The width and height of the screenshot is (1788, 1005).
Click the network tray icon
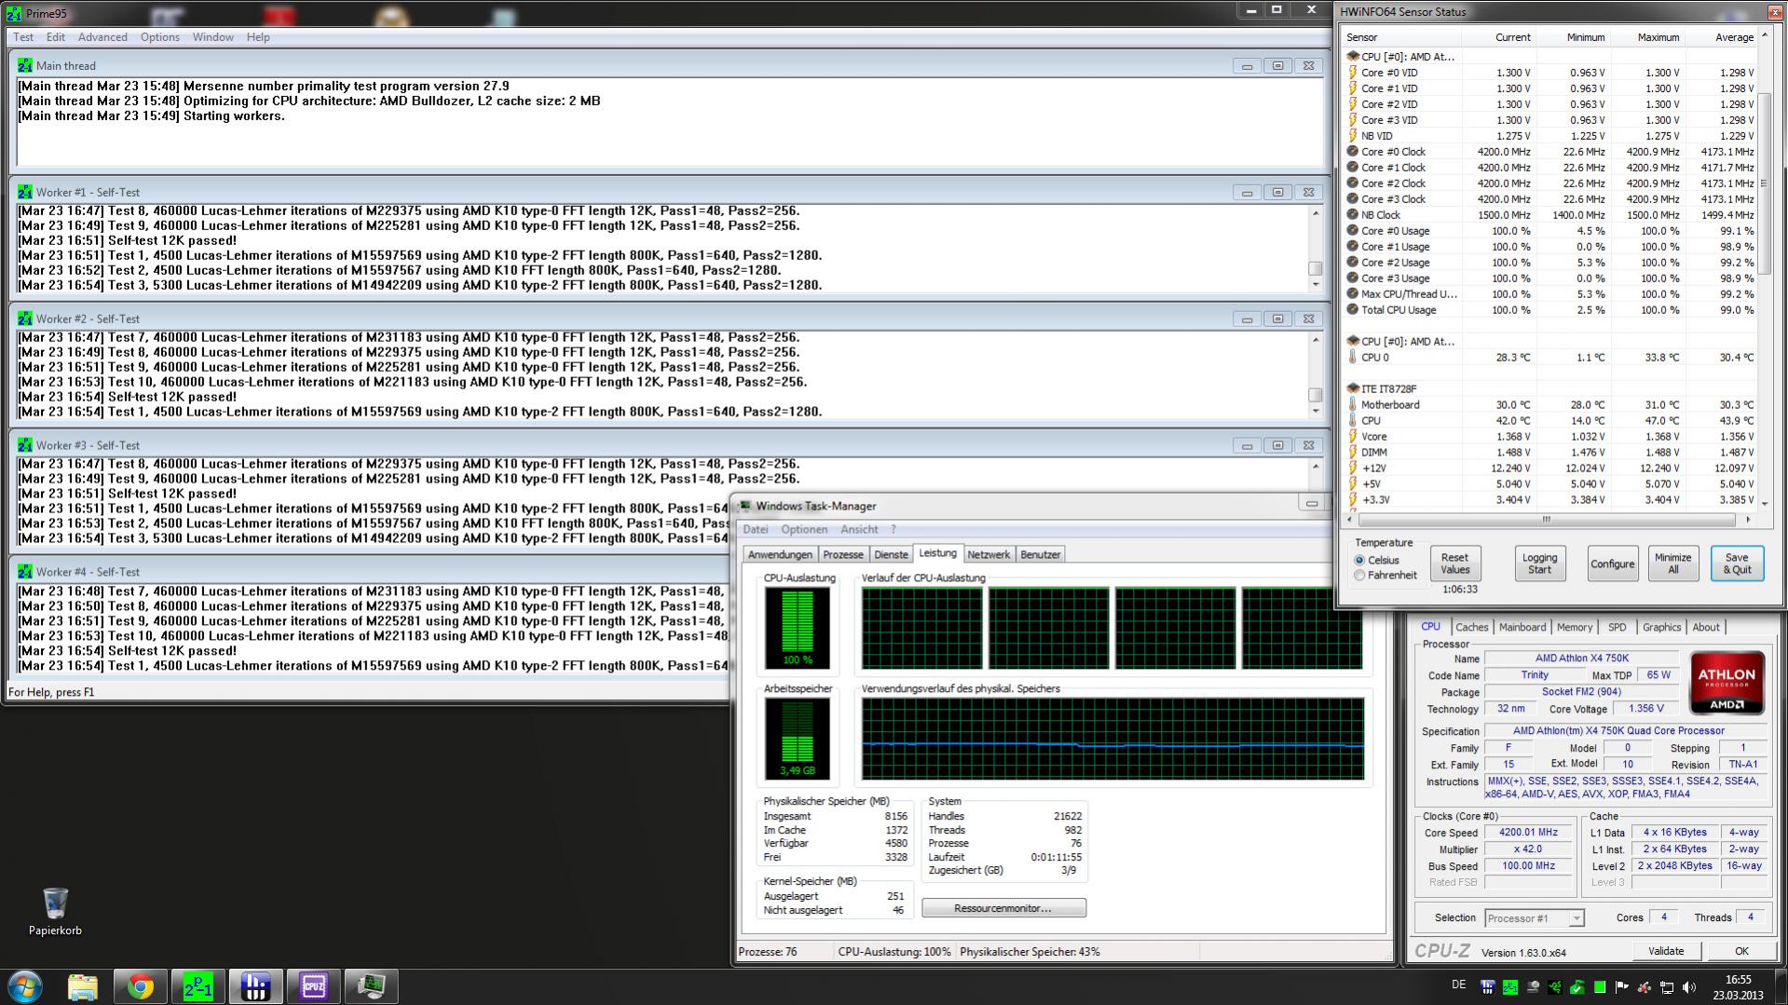(x=1667, y=986)
